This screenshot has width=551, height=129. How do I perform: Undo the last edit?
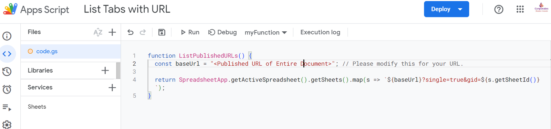tap(130, 32)
